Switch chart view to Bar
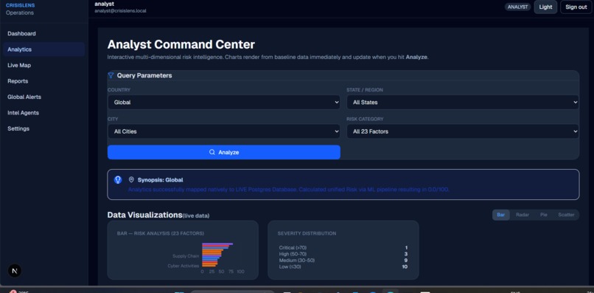 [x=501, y=215]
